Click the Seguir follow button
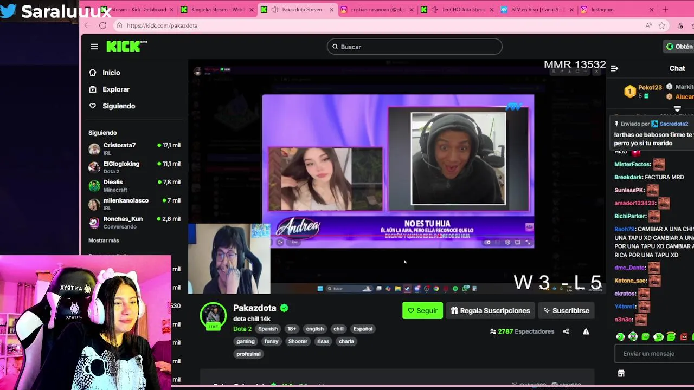The width and height of the screenshot is (694, 390). [422, 310]
